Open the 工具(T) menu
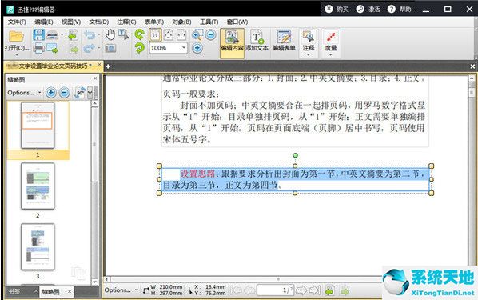The width and height of the screenshot is (478, 300). click(x=209, y=22)
